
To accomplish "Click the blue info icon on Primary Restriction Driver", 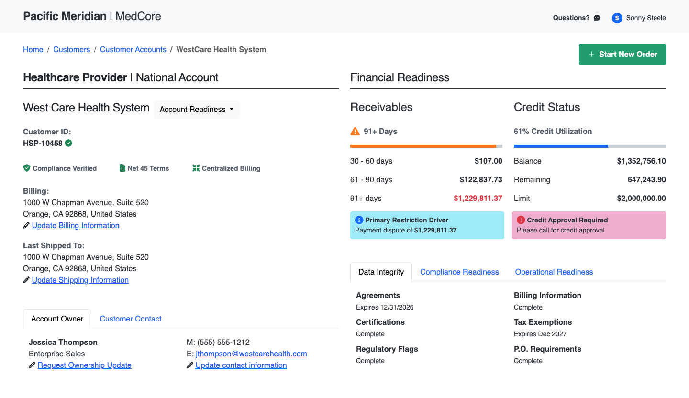I will (359, 220).
